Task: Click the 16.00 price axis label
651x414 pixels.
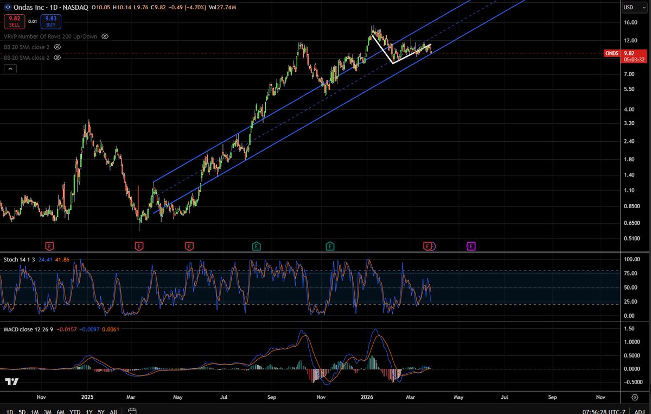Action: (x=630, y=22)
